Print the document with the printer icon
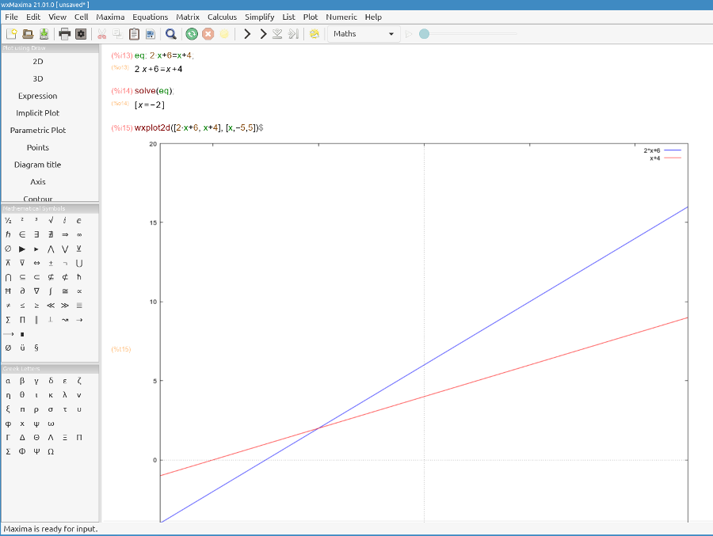This screenshot has width=713, height=536. 65,33
